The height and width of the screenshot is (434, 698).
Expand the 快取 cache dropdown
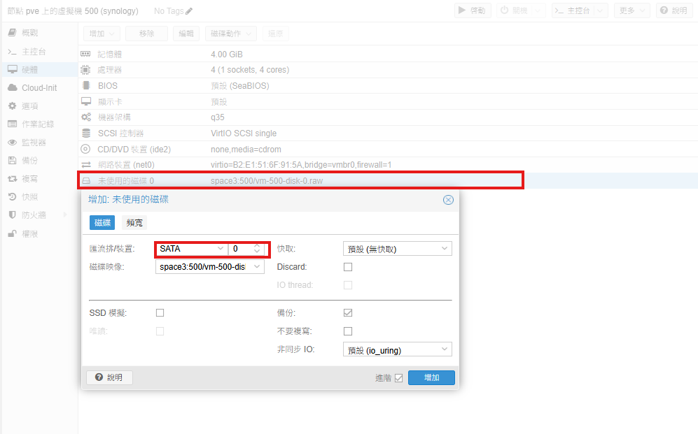[445, 249]
